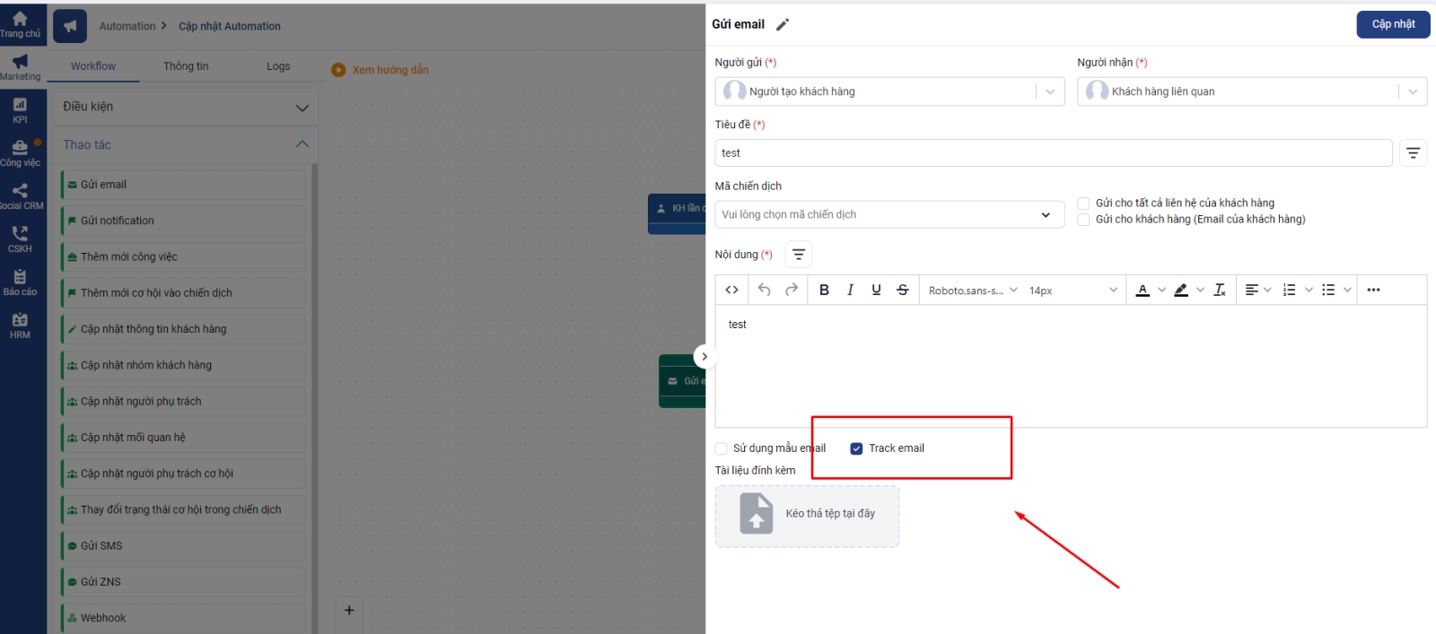Screen dimensions: 1436x634
Task: Switch to the Logs tab
Action: click(x=278, y=66)
